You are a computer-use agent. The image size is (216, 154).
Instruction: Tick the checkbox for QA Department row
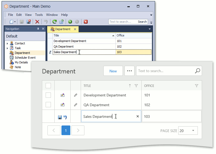[x=48, y=105]
